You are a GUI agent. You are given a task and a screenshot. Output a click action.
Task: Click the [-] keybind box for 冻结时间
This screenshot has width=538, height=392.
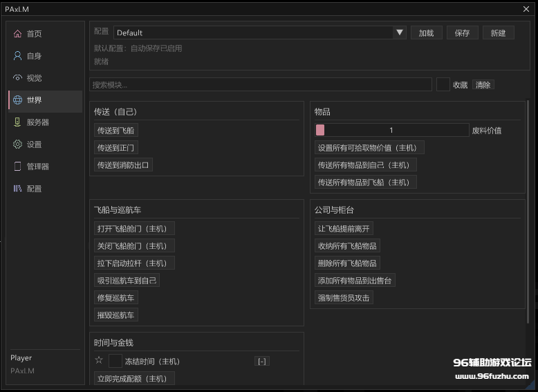click(262, 361)
